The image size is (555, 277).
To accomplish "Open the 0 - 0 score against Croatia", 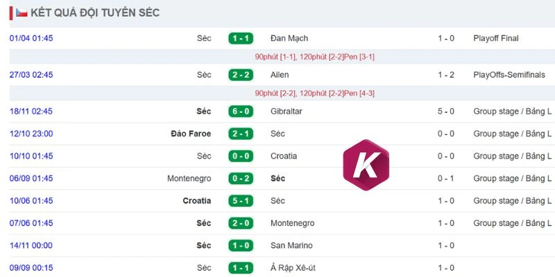I will pyautogui.click(x=241, y=156).
